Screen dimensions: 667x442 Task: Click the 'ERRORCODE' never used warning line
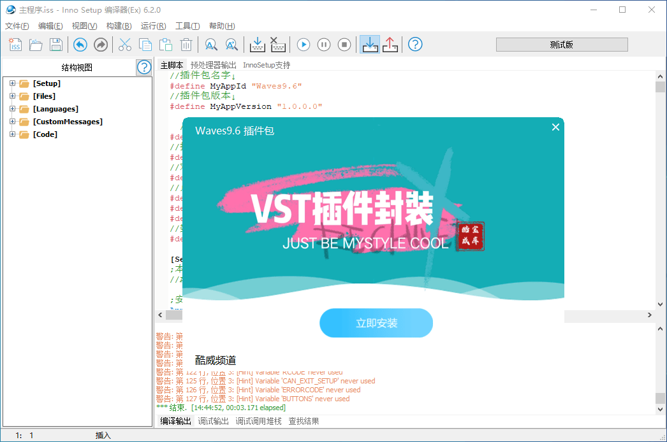click(258, 390)
